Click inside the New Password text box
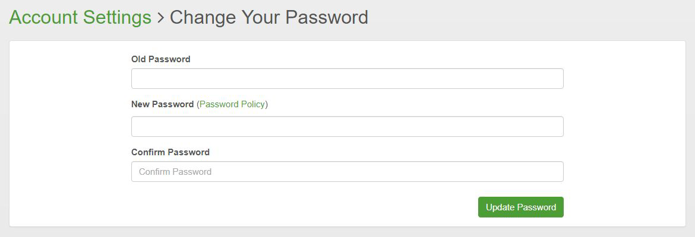The image size is (695, 237). (x=347, y=127)
